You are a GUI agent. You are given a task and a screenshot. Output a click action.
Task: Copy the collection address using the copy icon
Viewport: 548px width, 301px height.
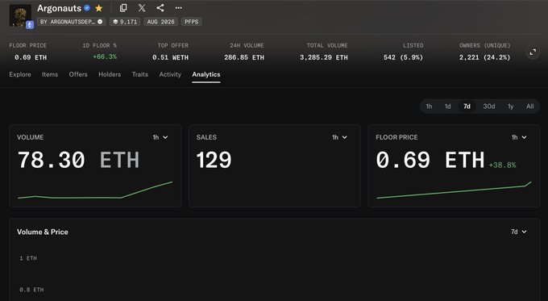[123, 8]
